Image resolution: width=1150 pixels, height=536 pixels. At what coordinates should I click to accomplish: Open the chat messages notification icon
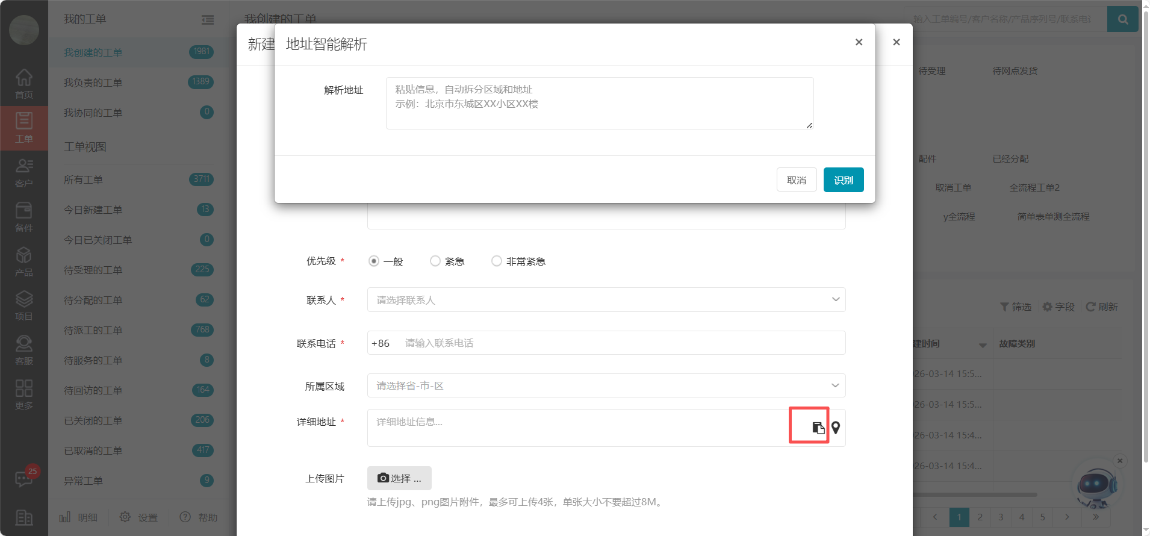pos(24,479)
